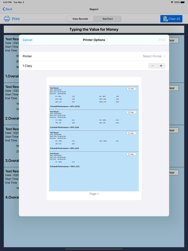This screenshot has width=188, height=251.
Task: Decrease the copy count with the minus button
Action: coord(152,66)
